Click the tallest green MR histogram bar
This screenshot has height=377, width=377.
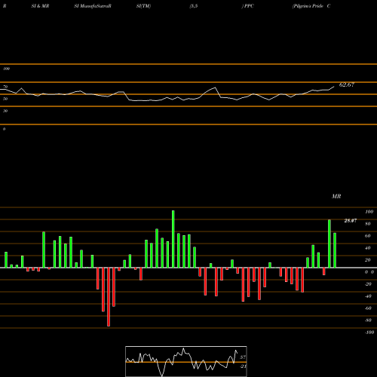click(173, 239)
